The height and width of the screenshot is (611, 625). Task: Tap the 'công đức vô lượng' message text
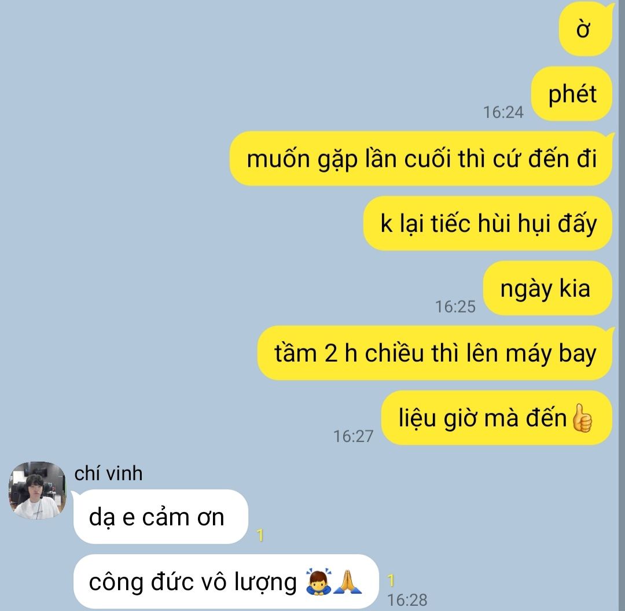pos(193,582)
